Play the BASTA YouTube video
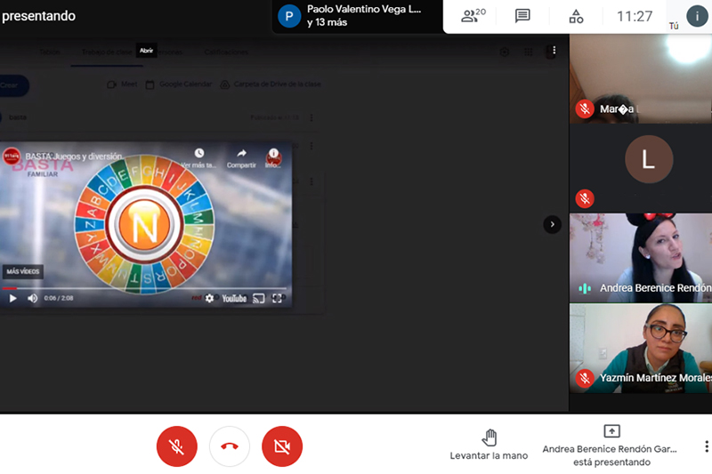 click(x=12, y=298)
